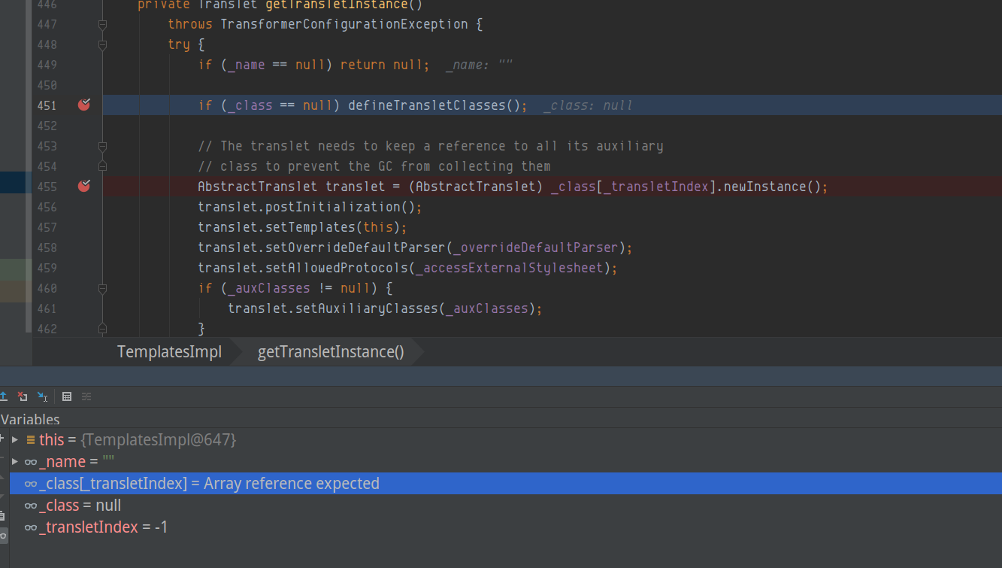1002x568 pixels.
Task: Select the '_transletIndex = -1' variable row
Action: click(505, 527)
